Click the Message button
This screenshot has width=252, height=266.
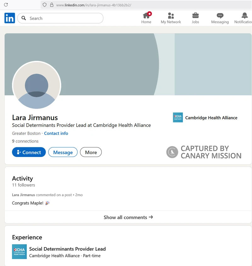(x=63, y=152)
